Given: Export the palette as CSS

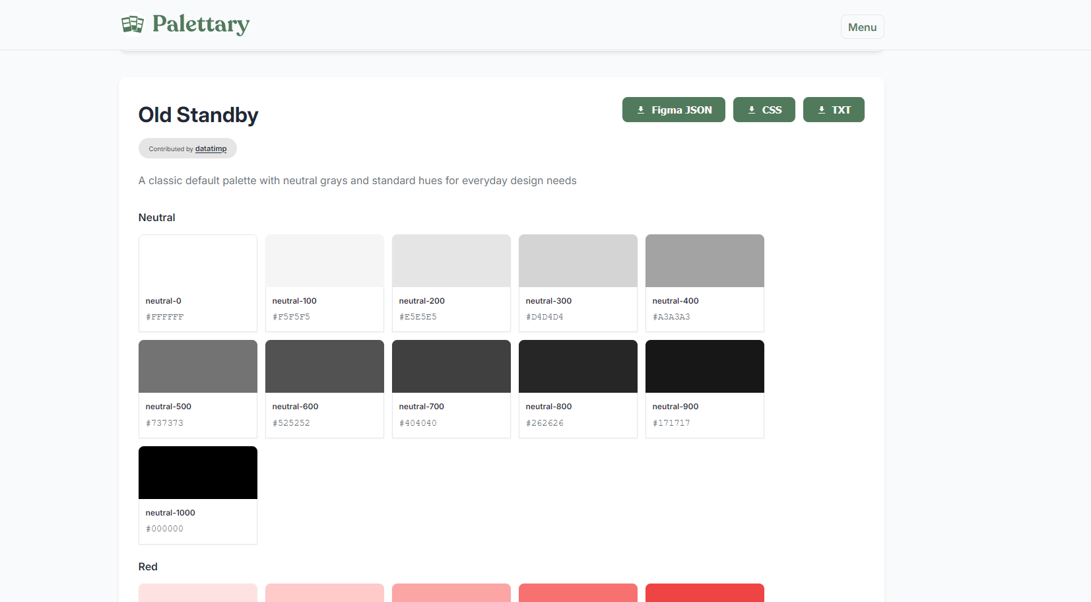Looking at the screenshot, I should coord(764,110).
